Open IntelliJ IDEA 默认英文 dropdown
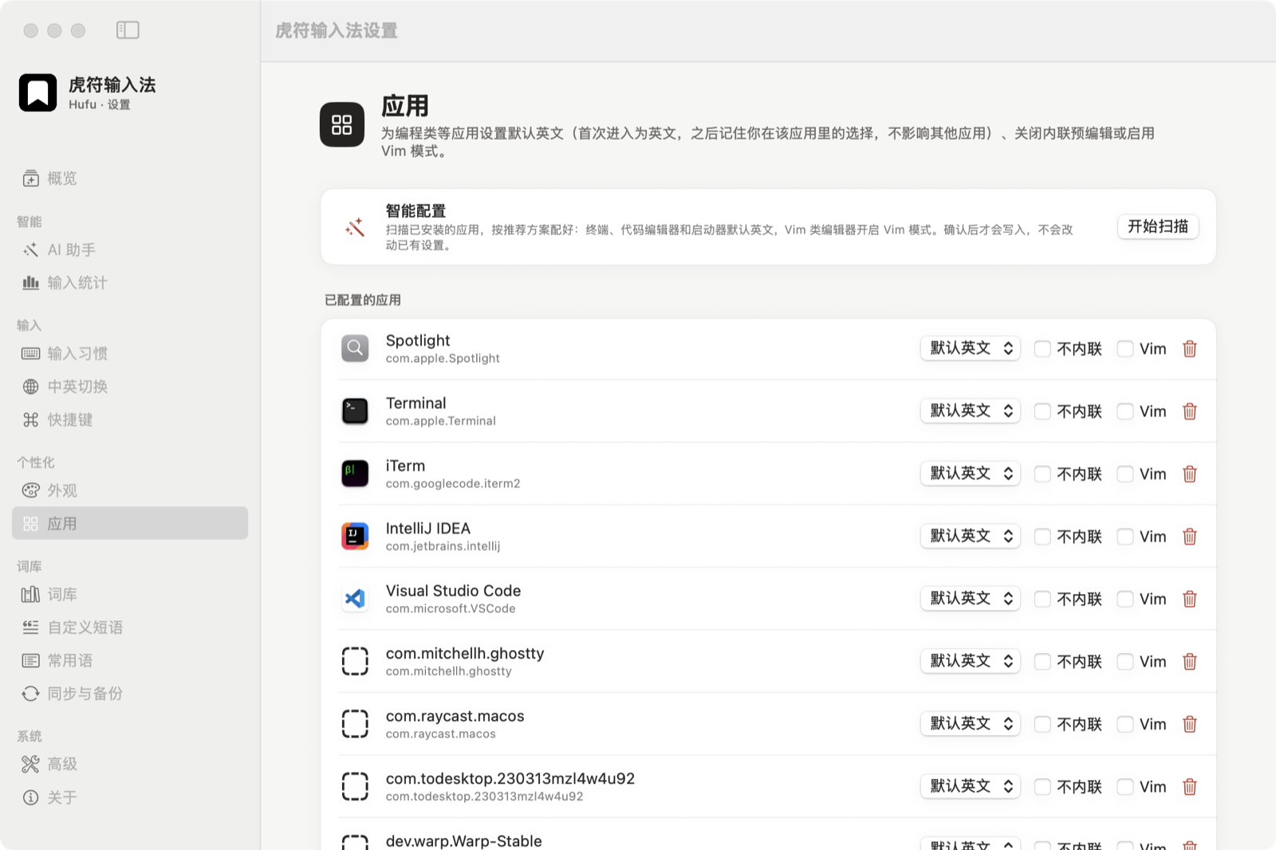The height and width of the screenshot is (850, 1276). pos(971,536)
